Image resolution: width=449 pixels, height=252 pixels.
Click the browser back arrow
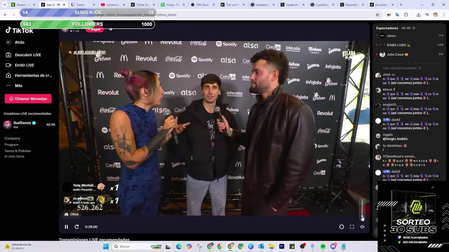5,15
